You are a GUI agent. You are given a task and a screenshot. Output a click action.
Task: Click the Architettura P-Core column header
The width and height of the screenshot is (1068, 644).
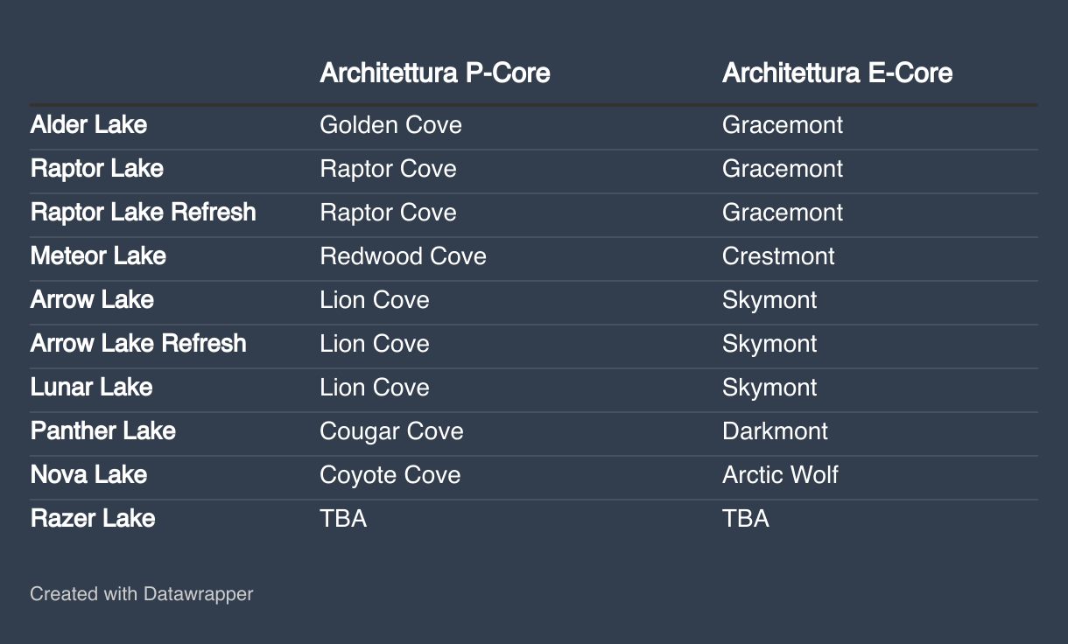(x=435, y=73)
